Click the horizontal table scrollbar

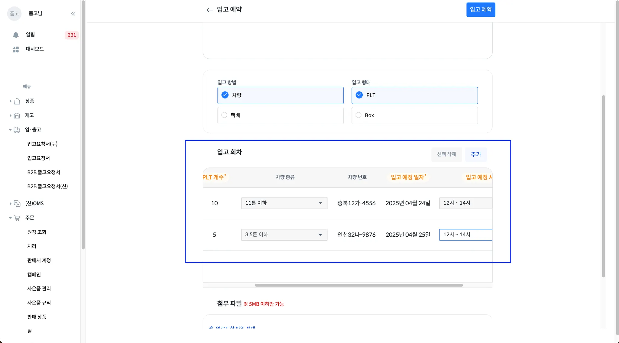pyautogui.click(x=358, y=285)
